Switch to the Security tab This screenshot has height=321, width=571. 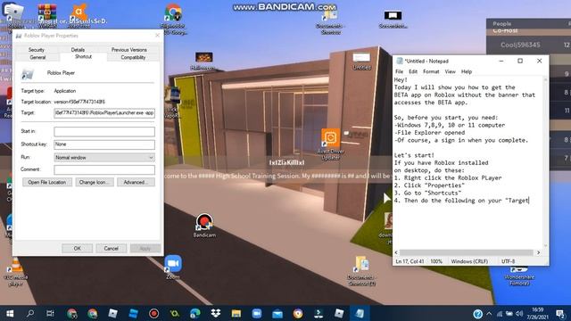(x=36, y=50)
